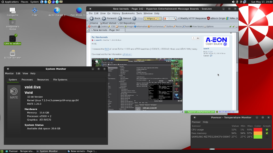Open the Disable dropdown in developer toolbar
Viewport: 273px width, 153px height.
tap(93, 27)
